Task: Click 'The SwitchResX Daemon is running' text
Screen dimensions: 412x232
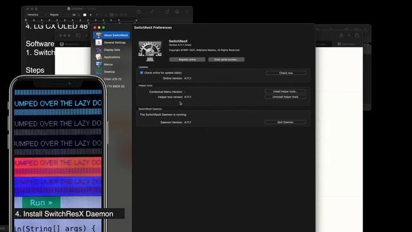Action: [163, 115]
